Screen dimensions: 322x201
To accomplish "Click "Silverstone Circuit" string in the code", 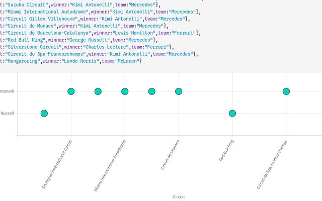I will (x=34, y=47).
